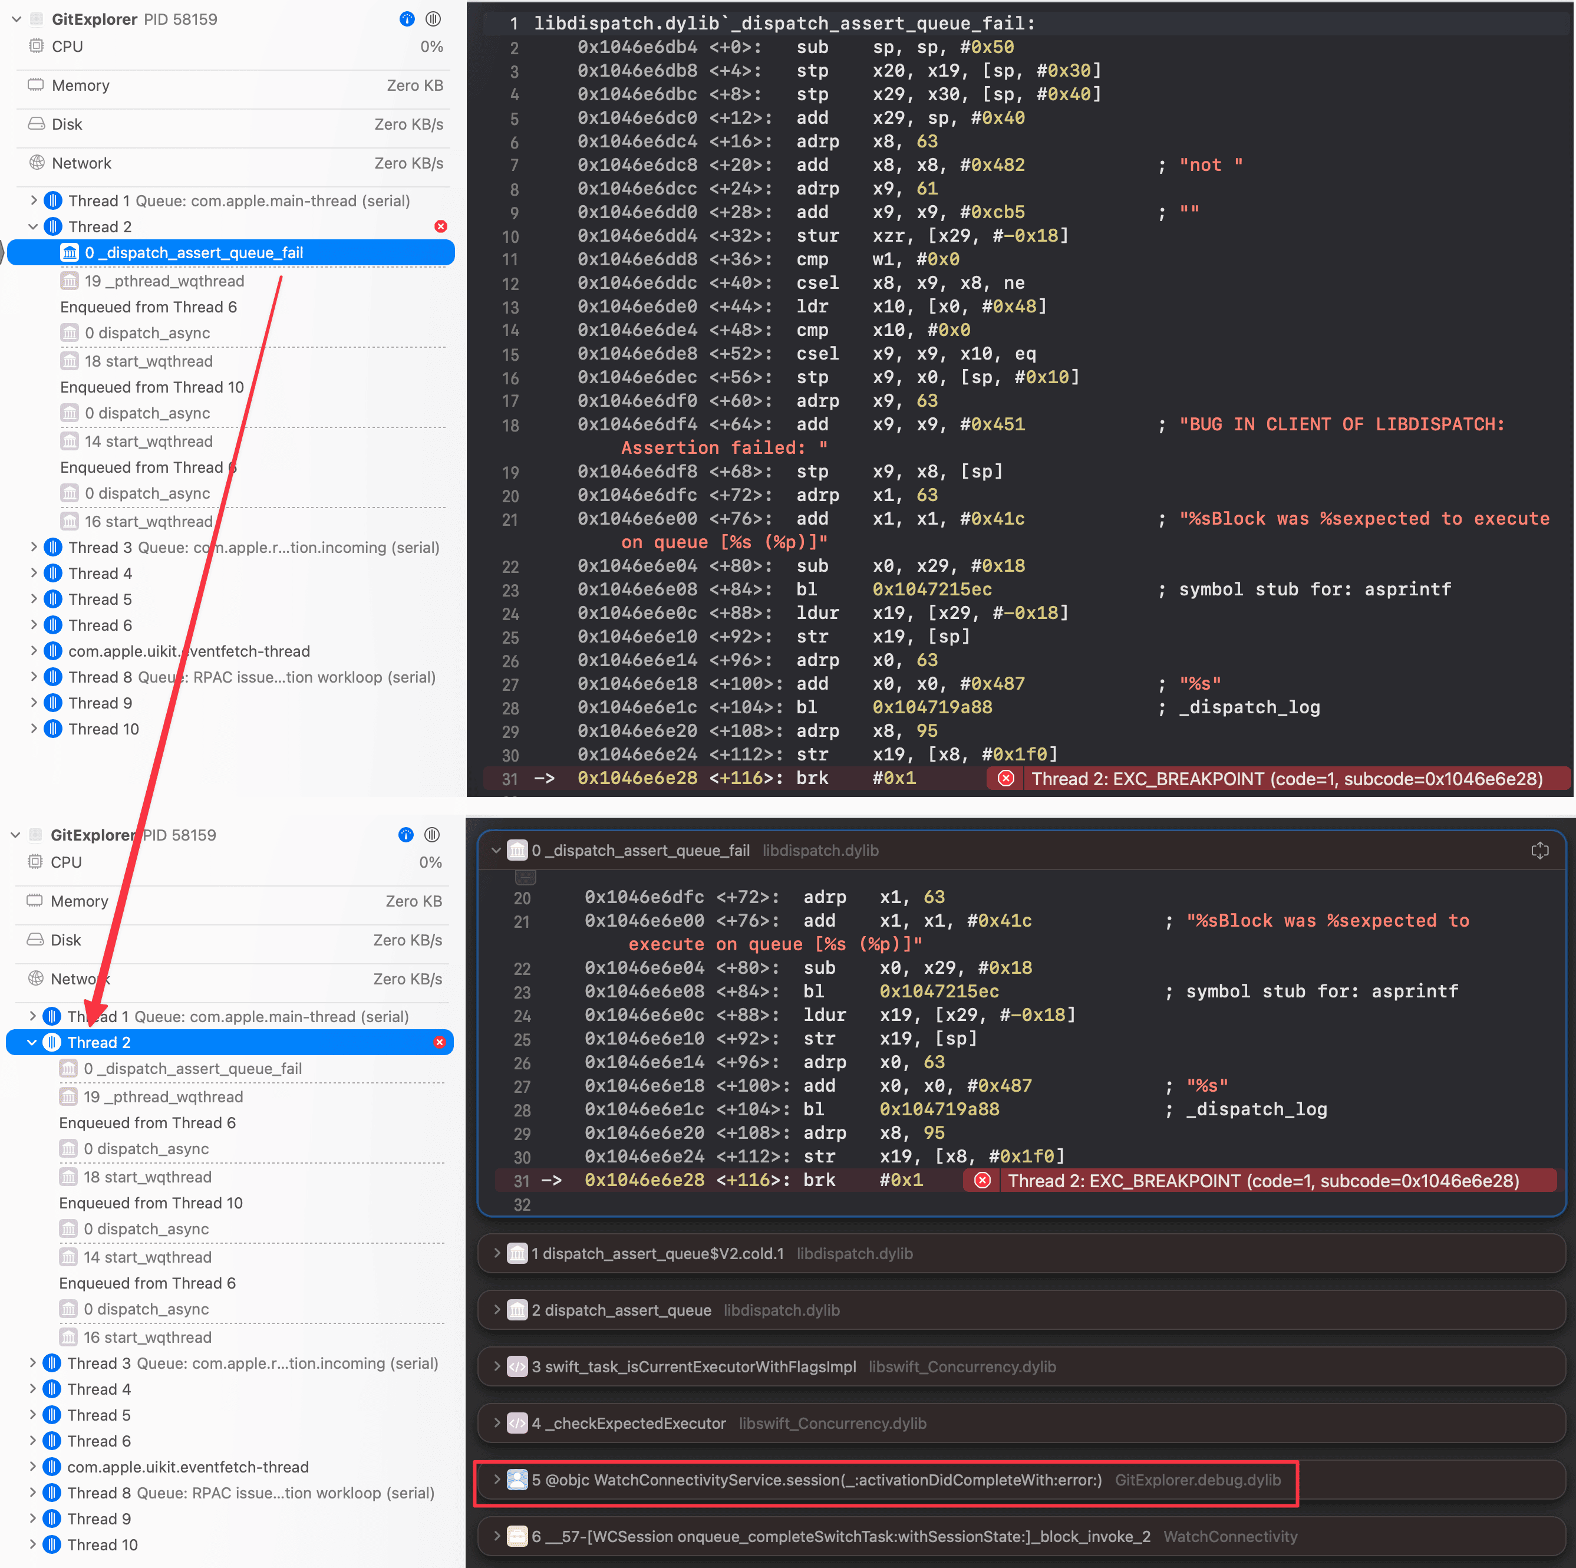Collapse the upper GitExplorer PID 58159 process
The width and height of the screenshot is (1576, 1568).
point(17,19)
